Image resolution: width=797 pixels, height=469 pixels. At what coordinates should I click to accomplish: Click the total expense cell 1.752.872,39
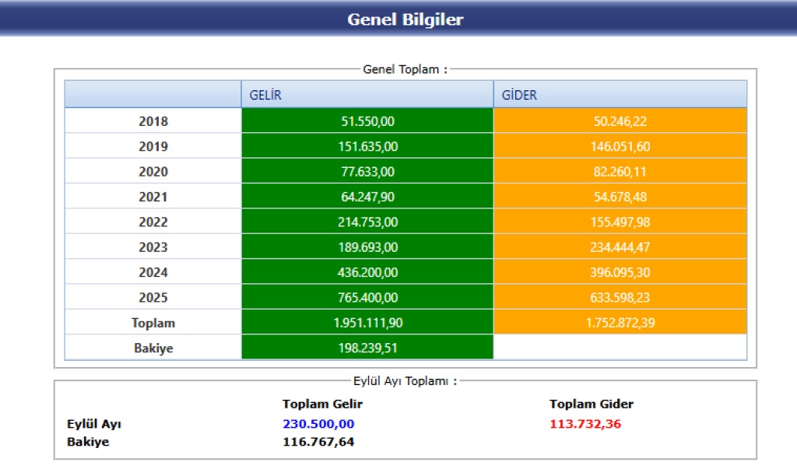[620, 323]
